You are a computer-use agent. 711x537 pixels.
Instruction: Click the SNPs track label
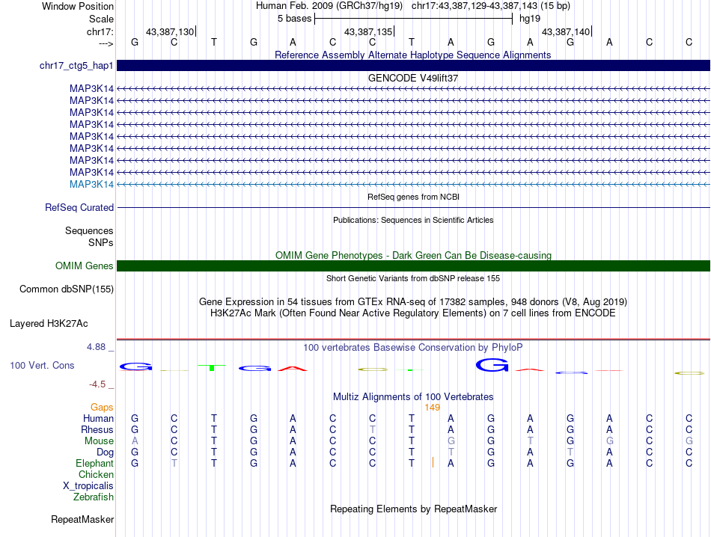point(101,242)
